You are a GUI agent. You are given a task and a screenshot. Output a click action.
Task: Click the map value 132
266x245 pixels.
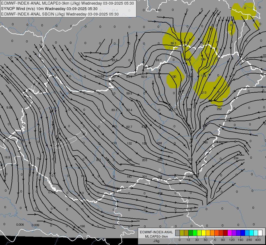coord(129,143)
